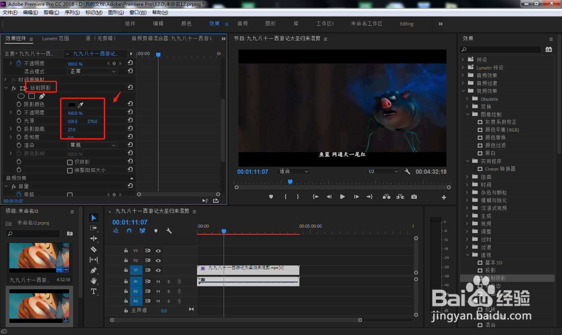Open 剪辑(C) menu
The image size is (562, 335).
click(x=51, y=12)
